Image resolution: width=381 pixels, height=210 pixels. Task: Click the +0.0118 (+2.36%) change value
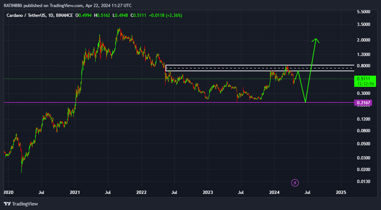[x=166, y=15]
